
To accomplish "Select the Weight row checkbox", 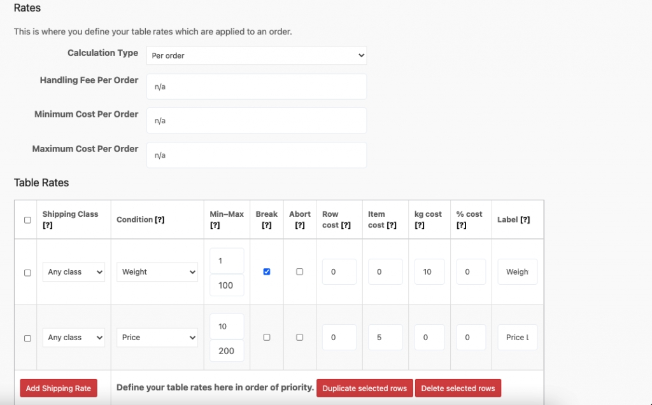I will (27, 273).
